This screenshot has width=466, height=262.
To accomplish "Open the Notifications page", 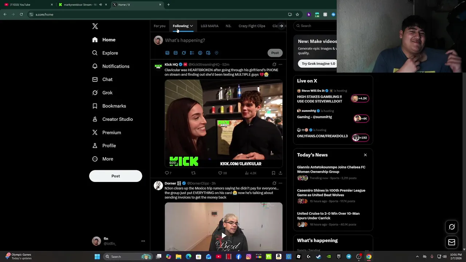I will pyautogui.click(x=111, y=66).
